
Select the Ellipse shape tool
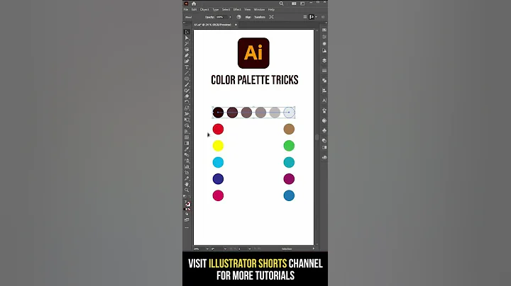pos(187,79)
